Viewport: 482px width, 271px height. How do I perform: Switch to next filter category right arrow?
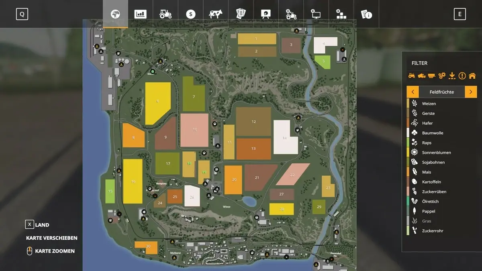[x=471, y=92]
